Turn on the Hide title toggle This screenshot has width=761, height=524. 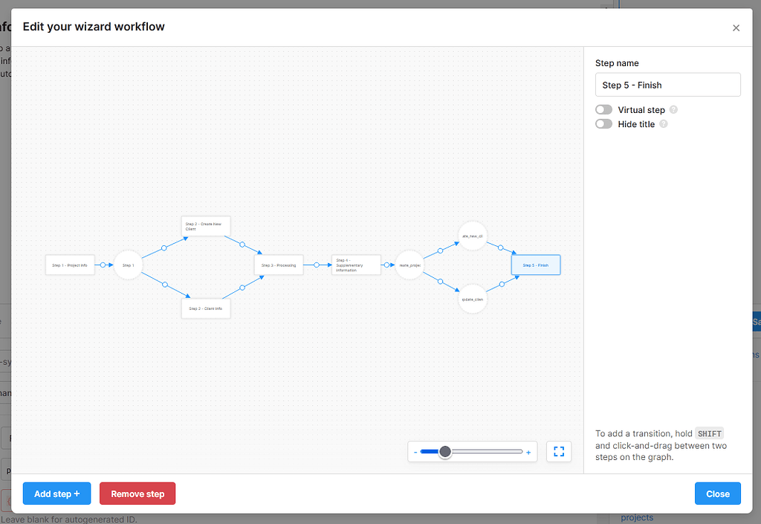pyautogui.click(x=603, y=124)
